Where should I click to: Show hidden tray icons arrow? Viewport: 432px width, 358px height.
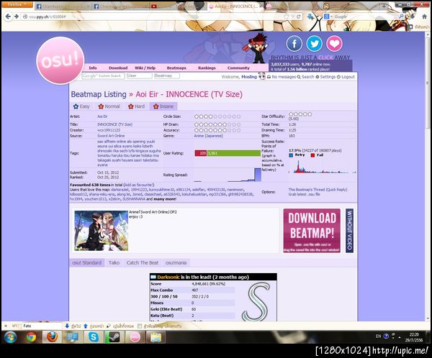[x=399, y=337]
